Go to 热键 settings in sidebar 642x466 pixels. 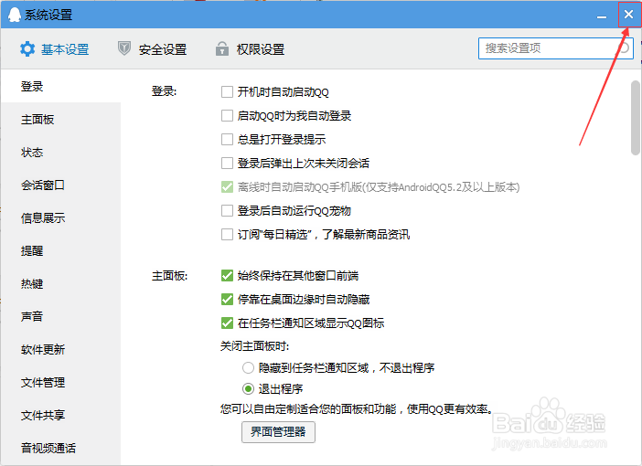60,283
